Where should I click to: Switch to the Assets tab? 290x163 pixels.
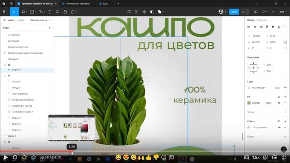coord(20,20)
